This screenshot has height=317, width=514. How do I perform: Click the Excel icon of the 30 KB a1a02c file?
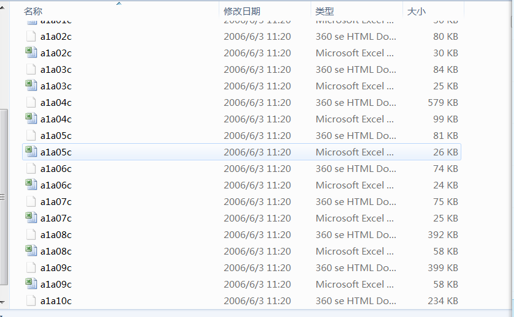[x=31, y=53]
